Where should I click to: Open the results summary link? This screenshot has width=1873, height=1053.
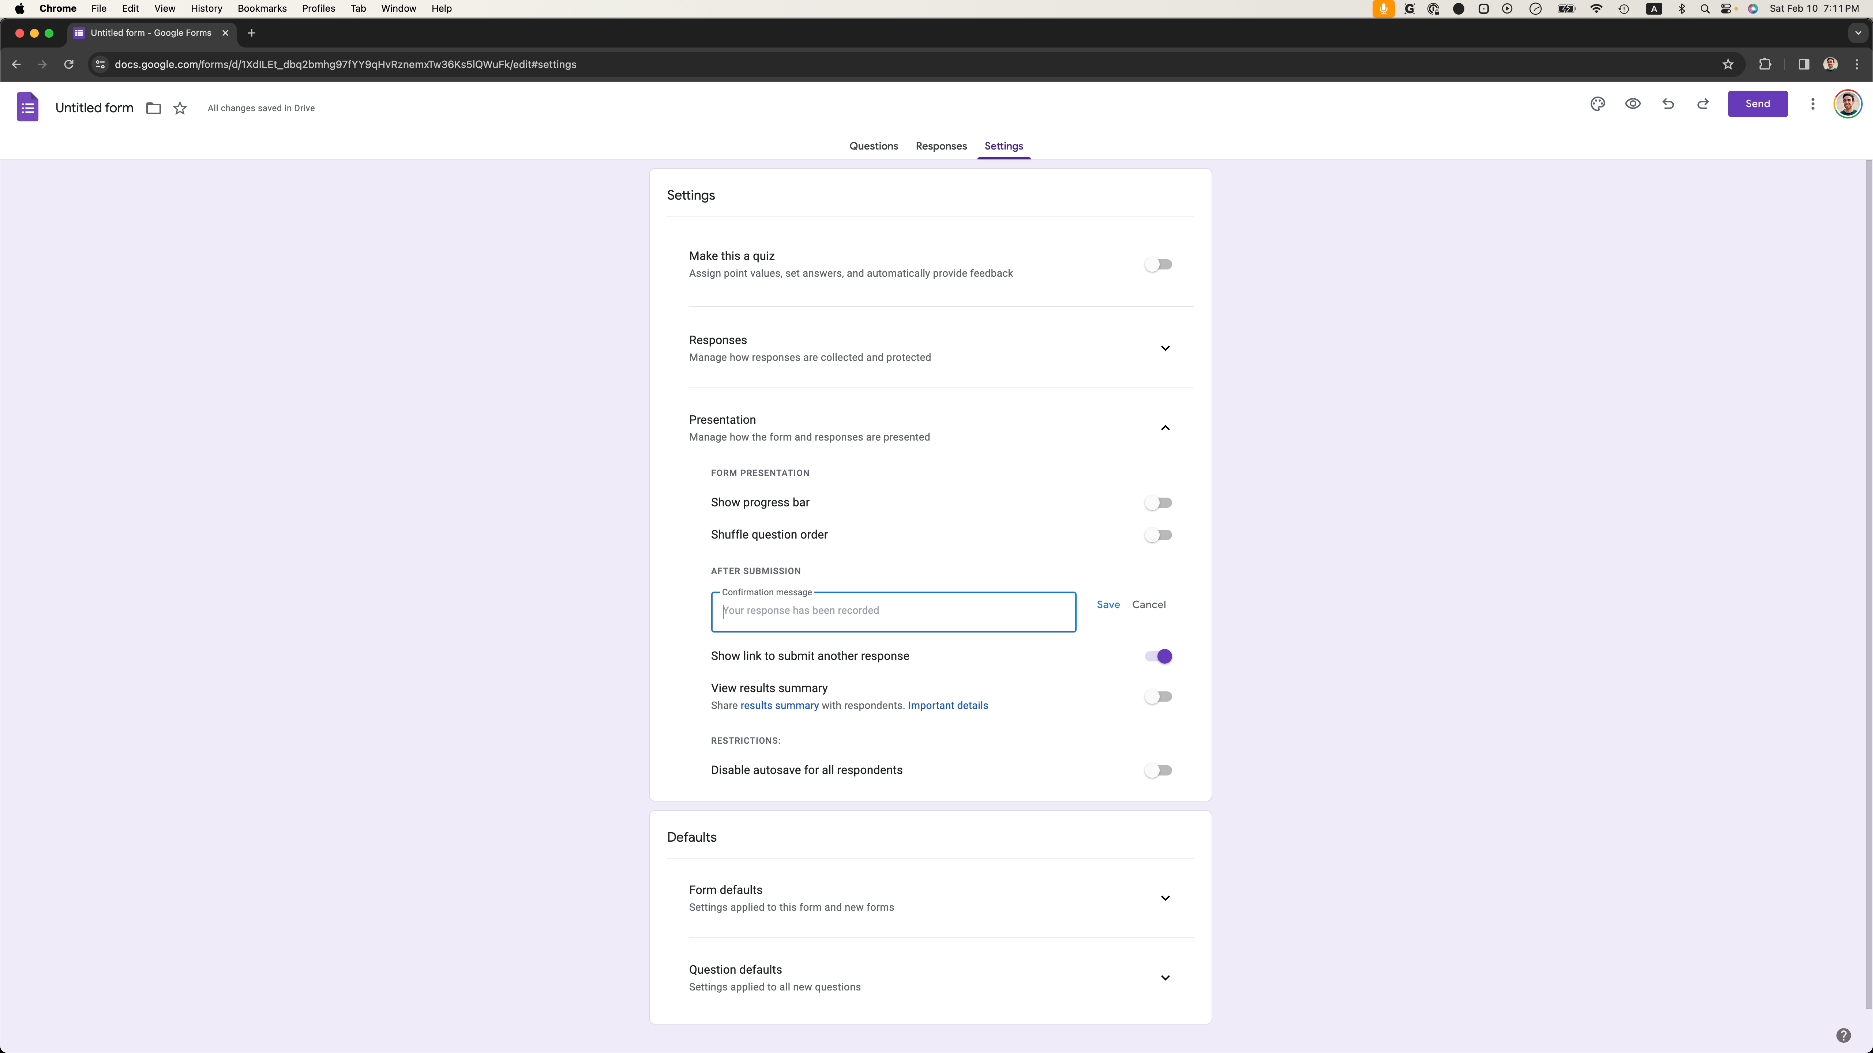780,706
